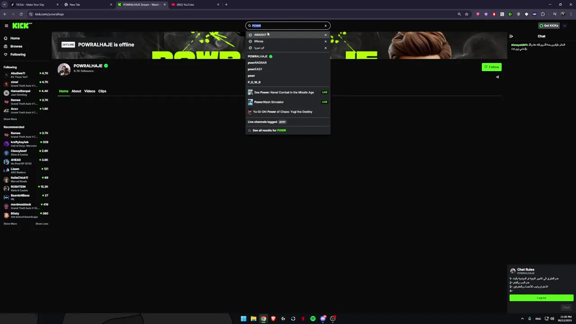Open Classybeef recommended channel
Screen dimensions: 576x324
(26, 153)
